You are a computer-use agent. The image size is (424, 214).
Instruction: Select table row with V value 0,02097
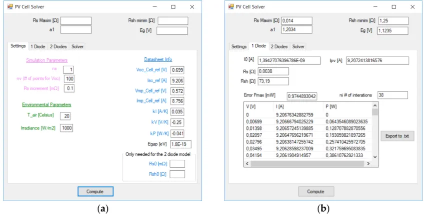tap(308, 135)
